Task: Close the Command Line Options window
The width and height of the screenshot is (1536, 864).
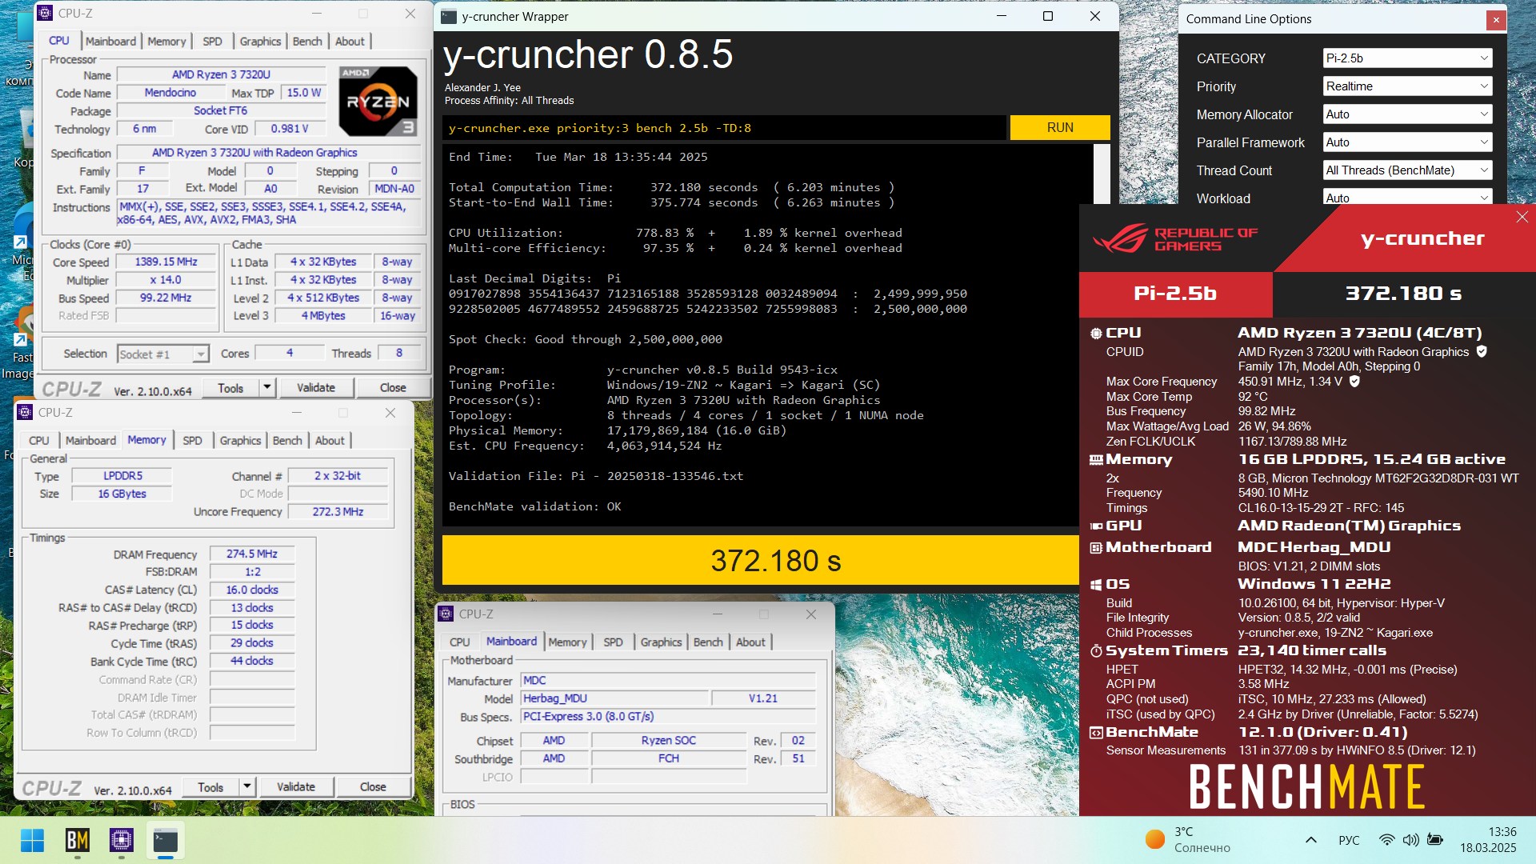Action: pyautogui.click(x=1495, y=20)
